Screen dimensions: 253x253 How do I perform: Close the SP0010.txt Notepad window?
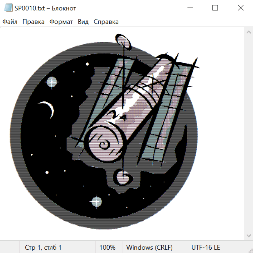241,8
